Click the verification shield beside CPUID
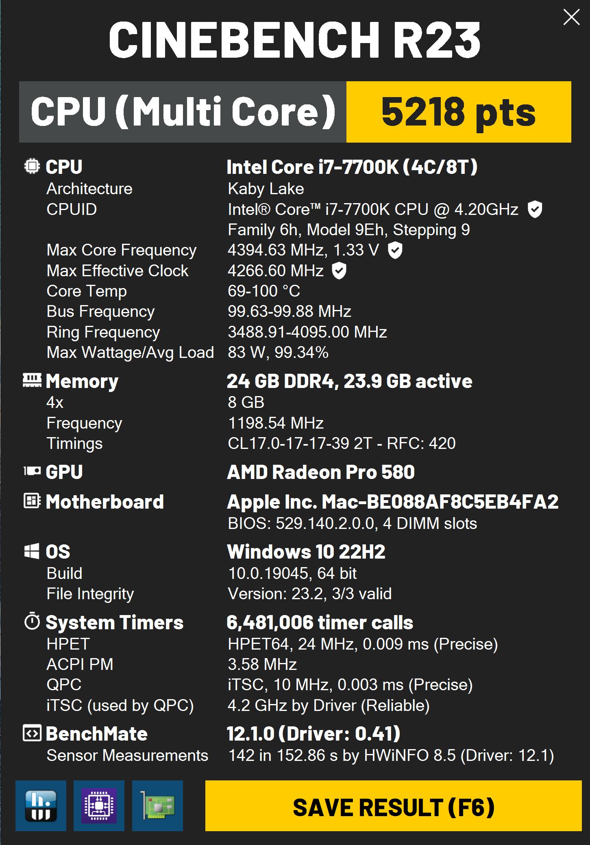This screenshot has width=590, height=845. 535,210
